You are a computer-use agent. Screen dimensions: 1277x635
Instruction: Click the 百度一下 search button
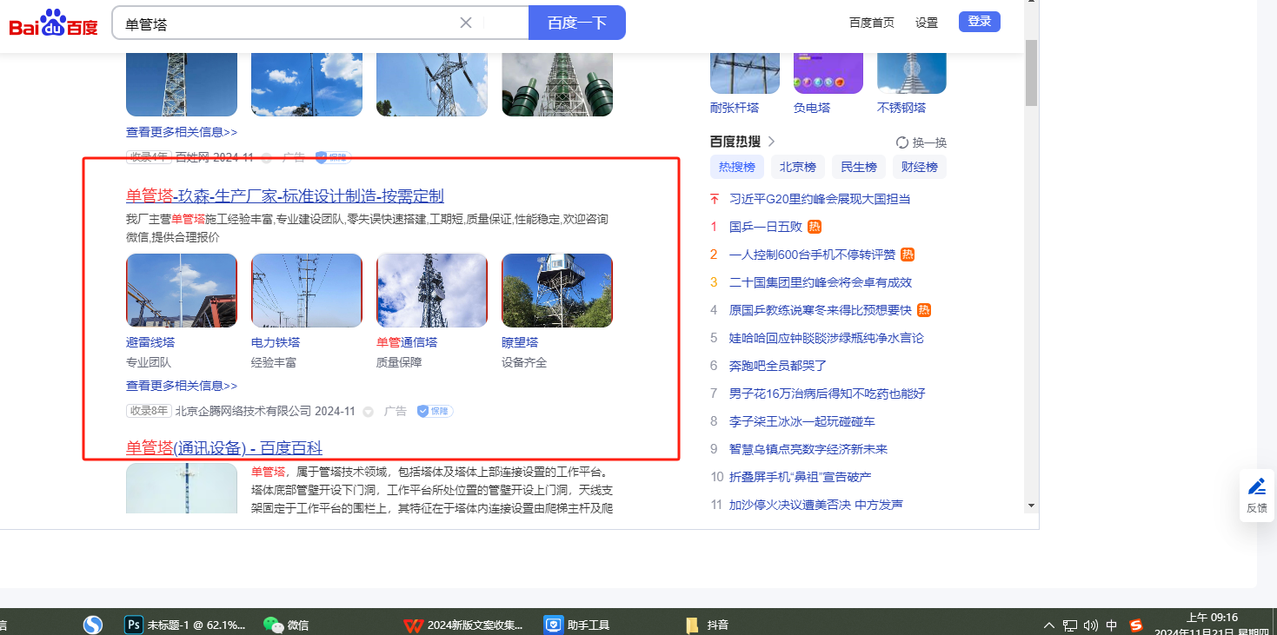click(x=577, y=23)
